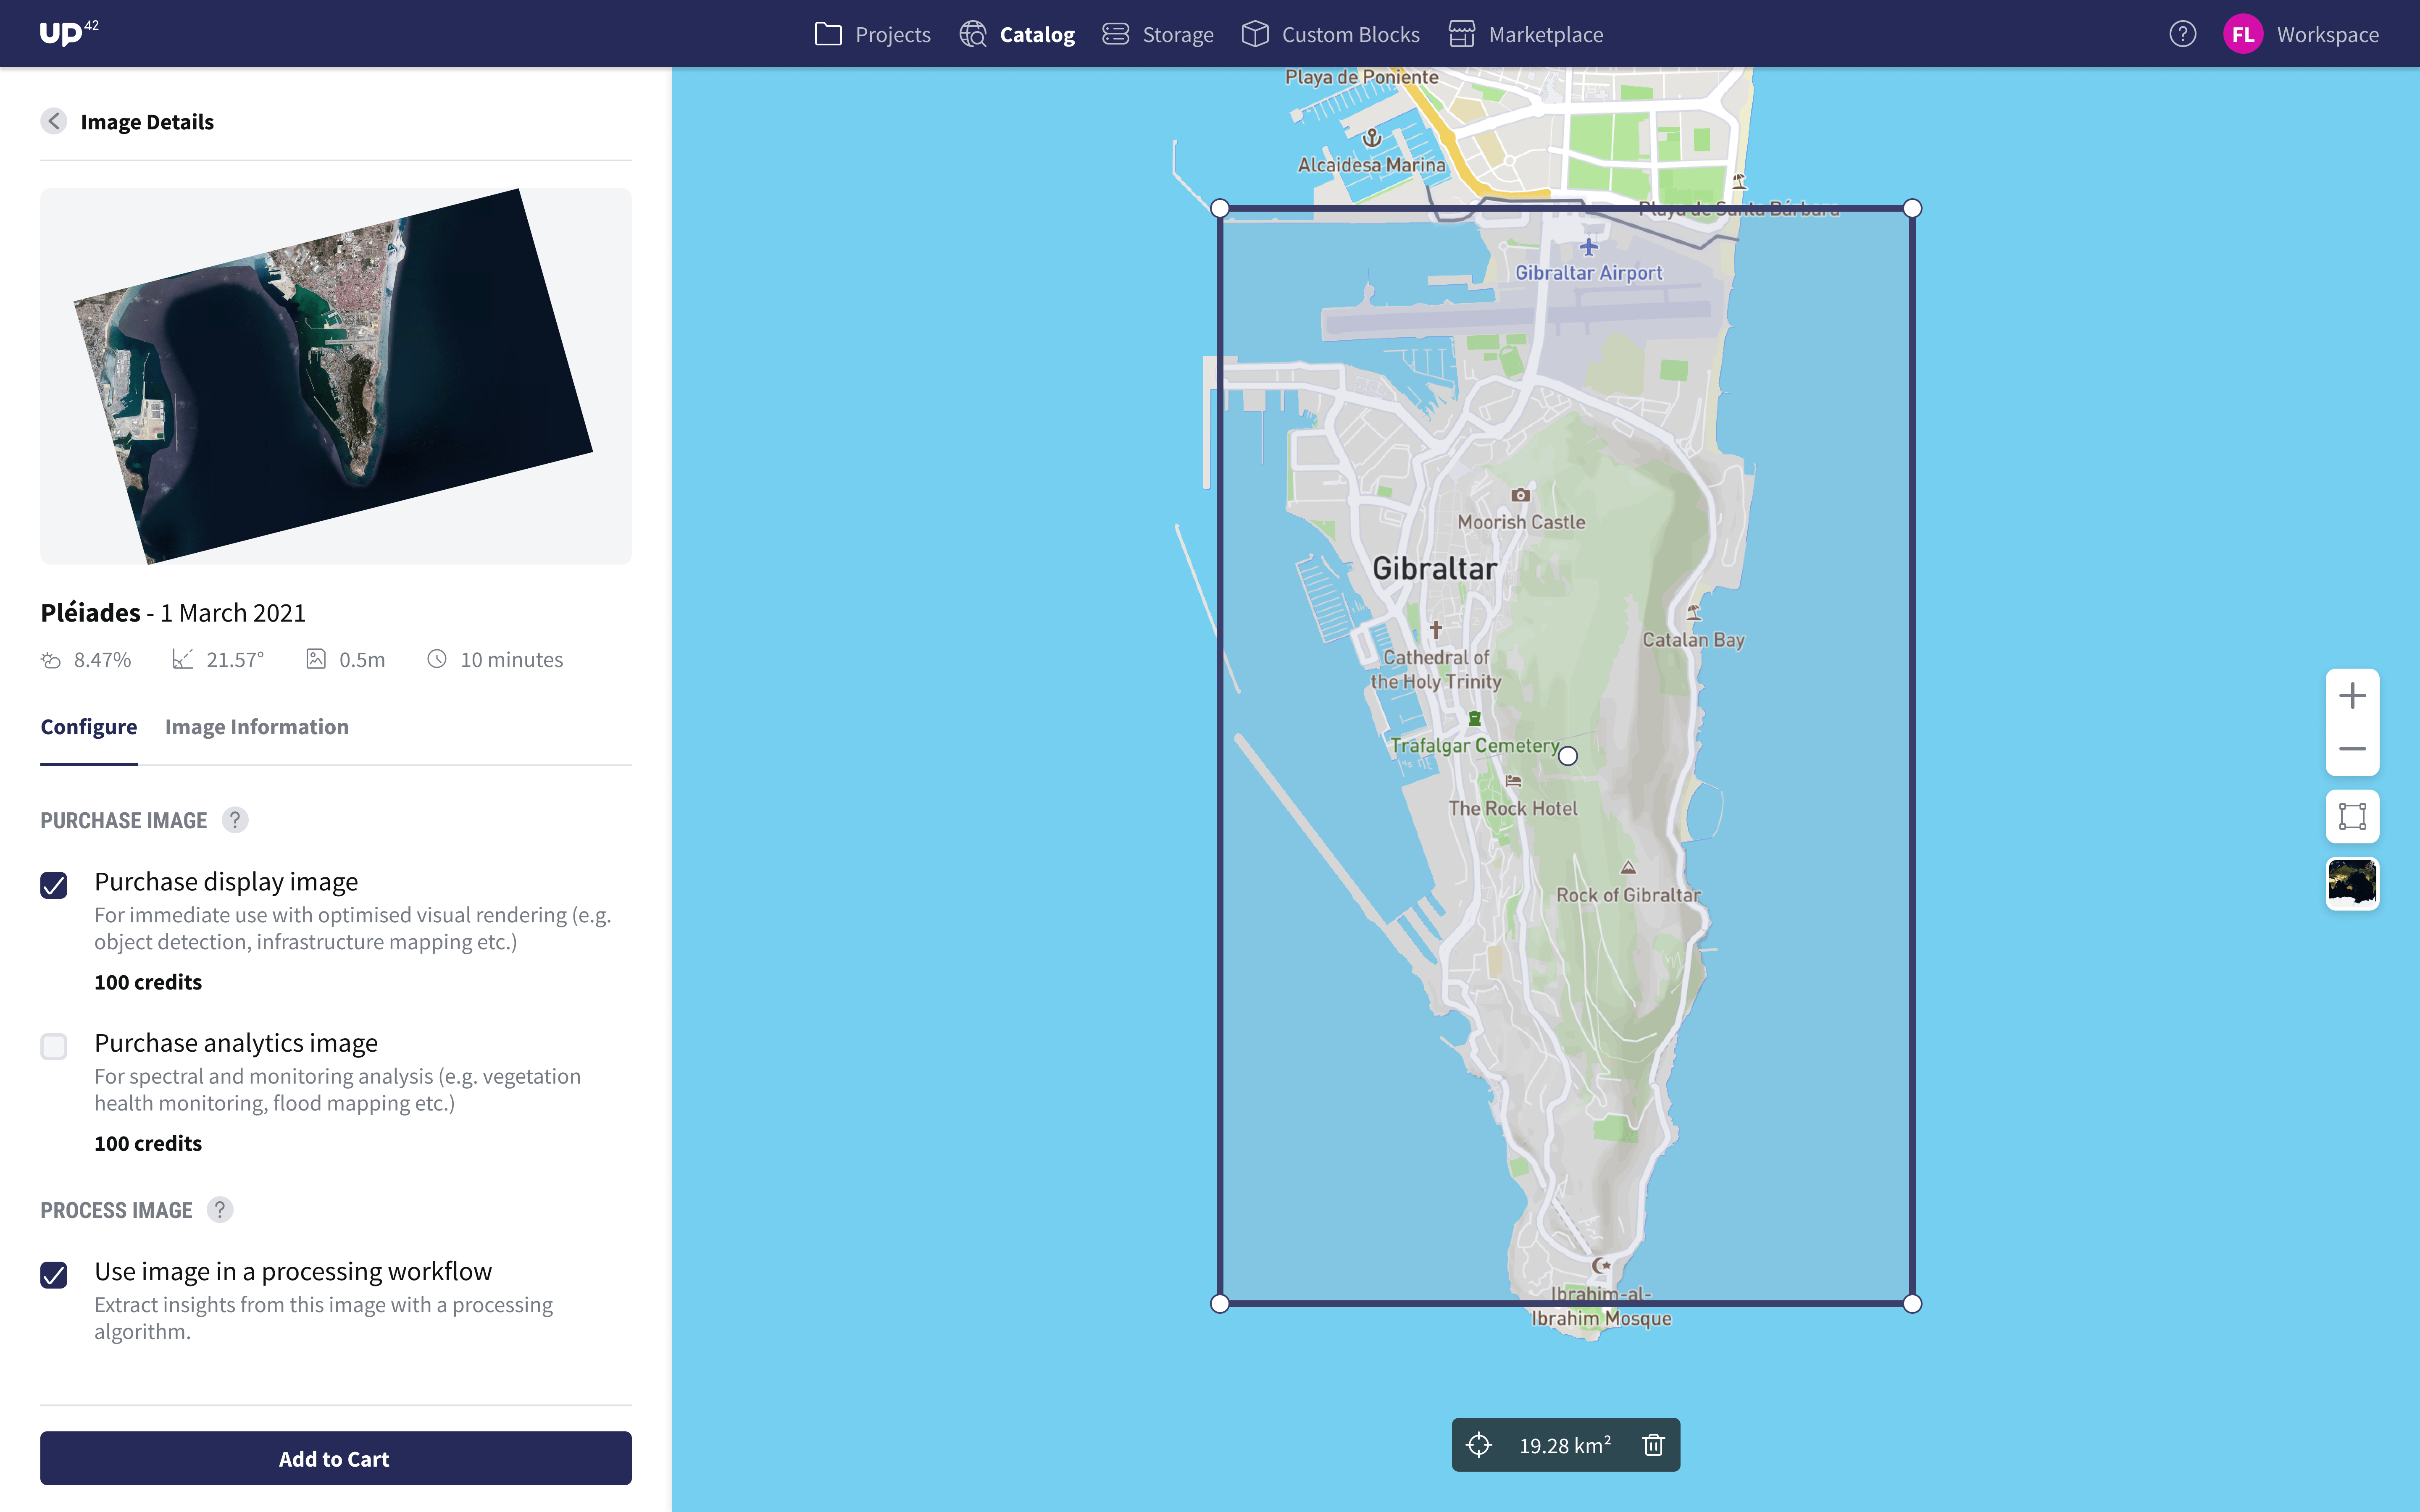2420x1512 pixels.
Task: Uncheck Purchase display image
Action: [54, 885]
